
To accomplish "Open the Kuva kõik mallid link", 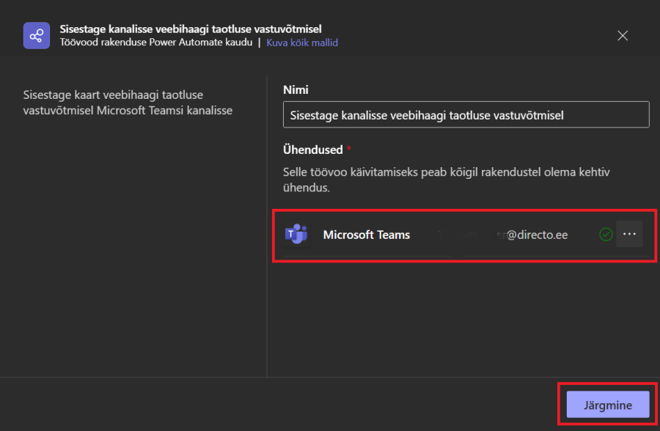I will 302,43.
